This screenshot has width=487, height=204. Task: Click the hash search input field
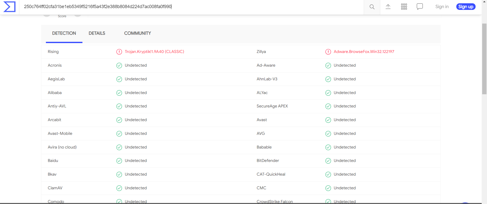pyautogui.click(x=191, y=7)
